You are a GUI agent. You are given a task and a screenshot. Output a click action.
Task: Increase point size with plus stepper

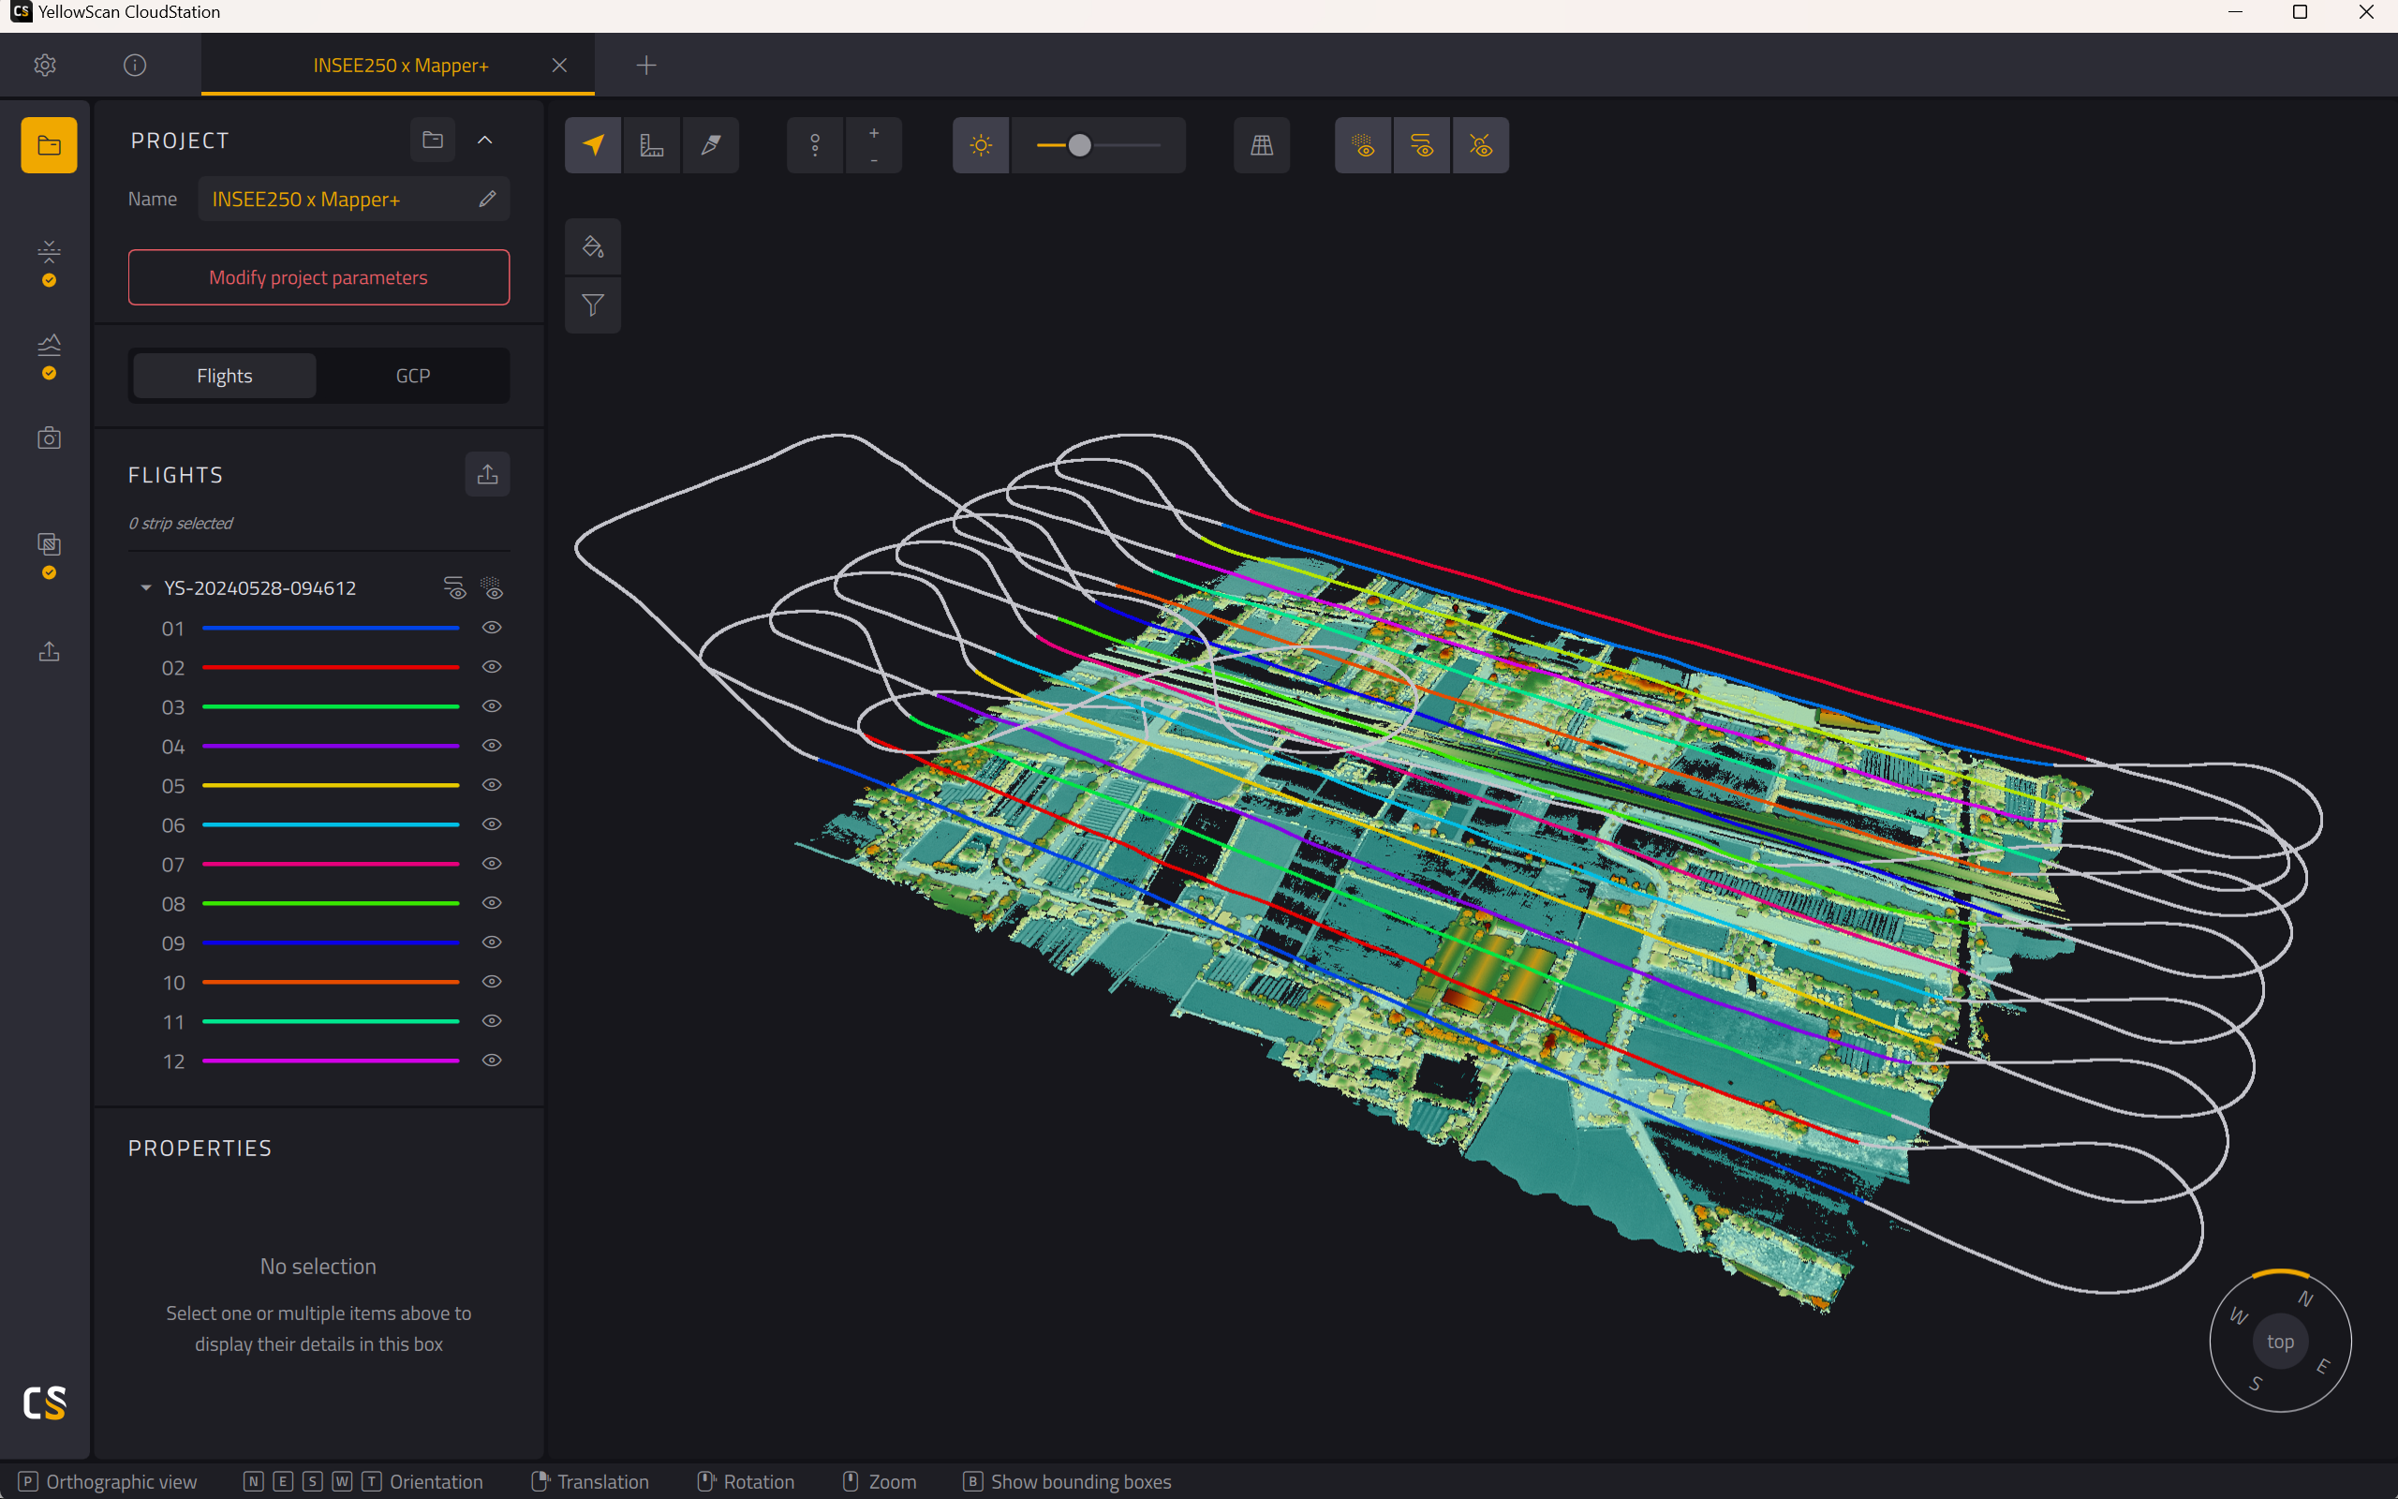point(874,133)
